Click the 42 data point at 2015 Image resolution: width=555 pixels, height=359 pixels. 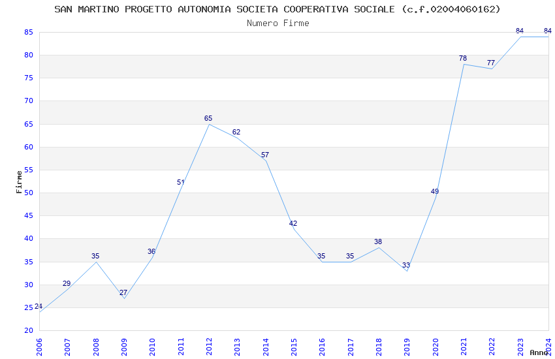(293, 223)
